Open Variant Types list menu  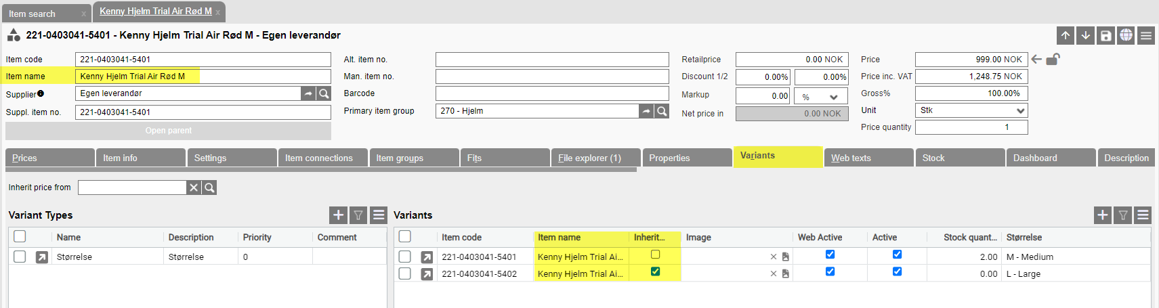pos(379,215)
